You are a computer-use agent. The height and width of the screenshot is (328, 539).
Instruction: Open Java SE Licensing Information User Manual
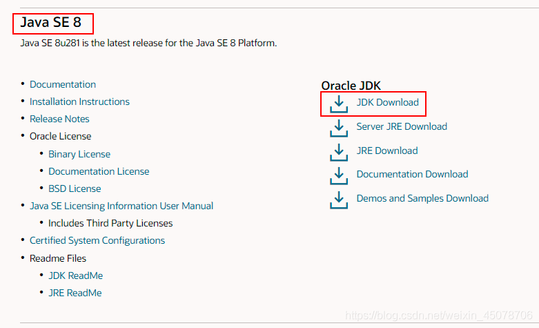tap(121, 206)
